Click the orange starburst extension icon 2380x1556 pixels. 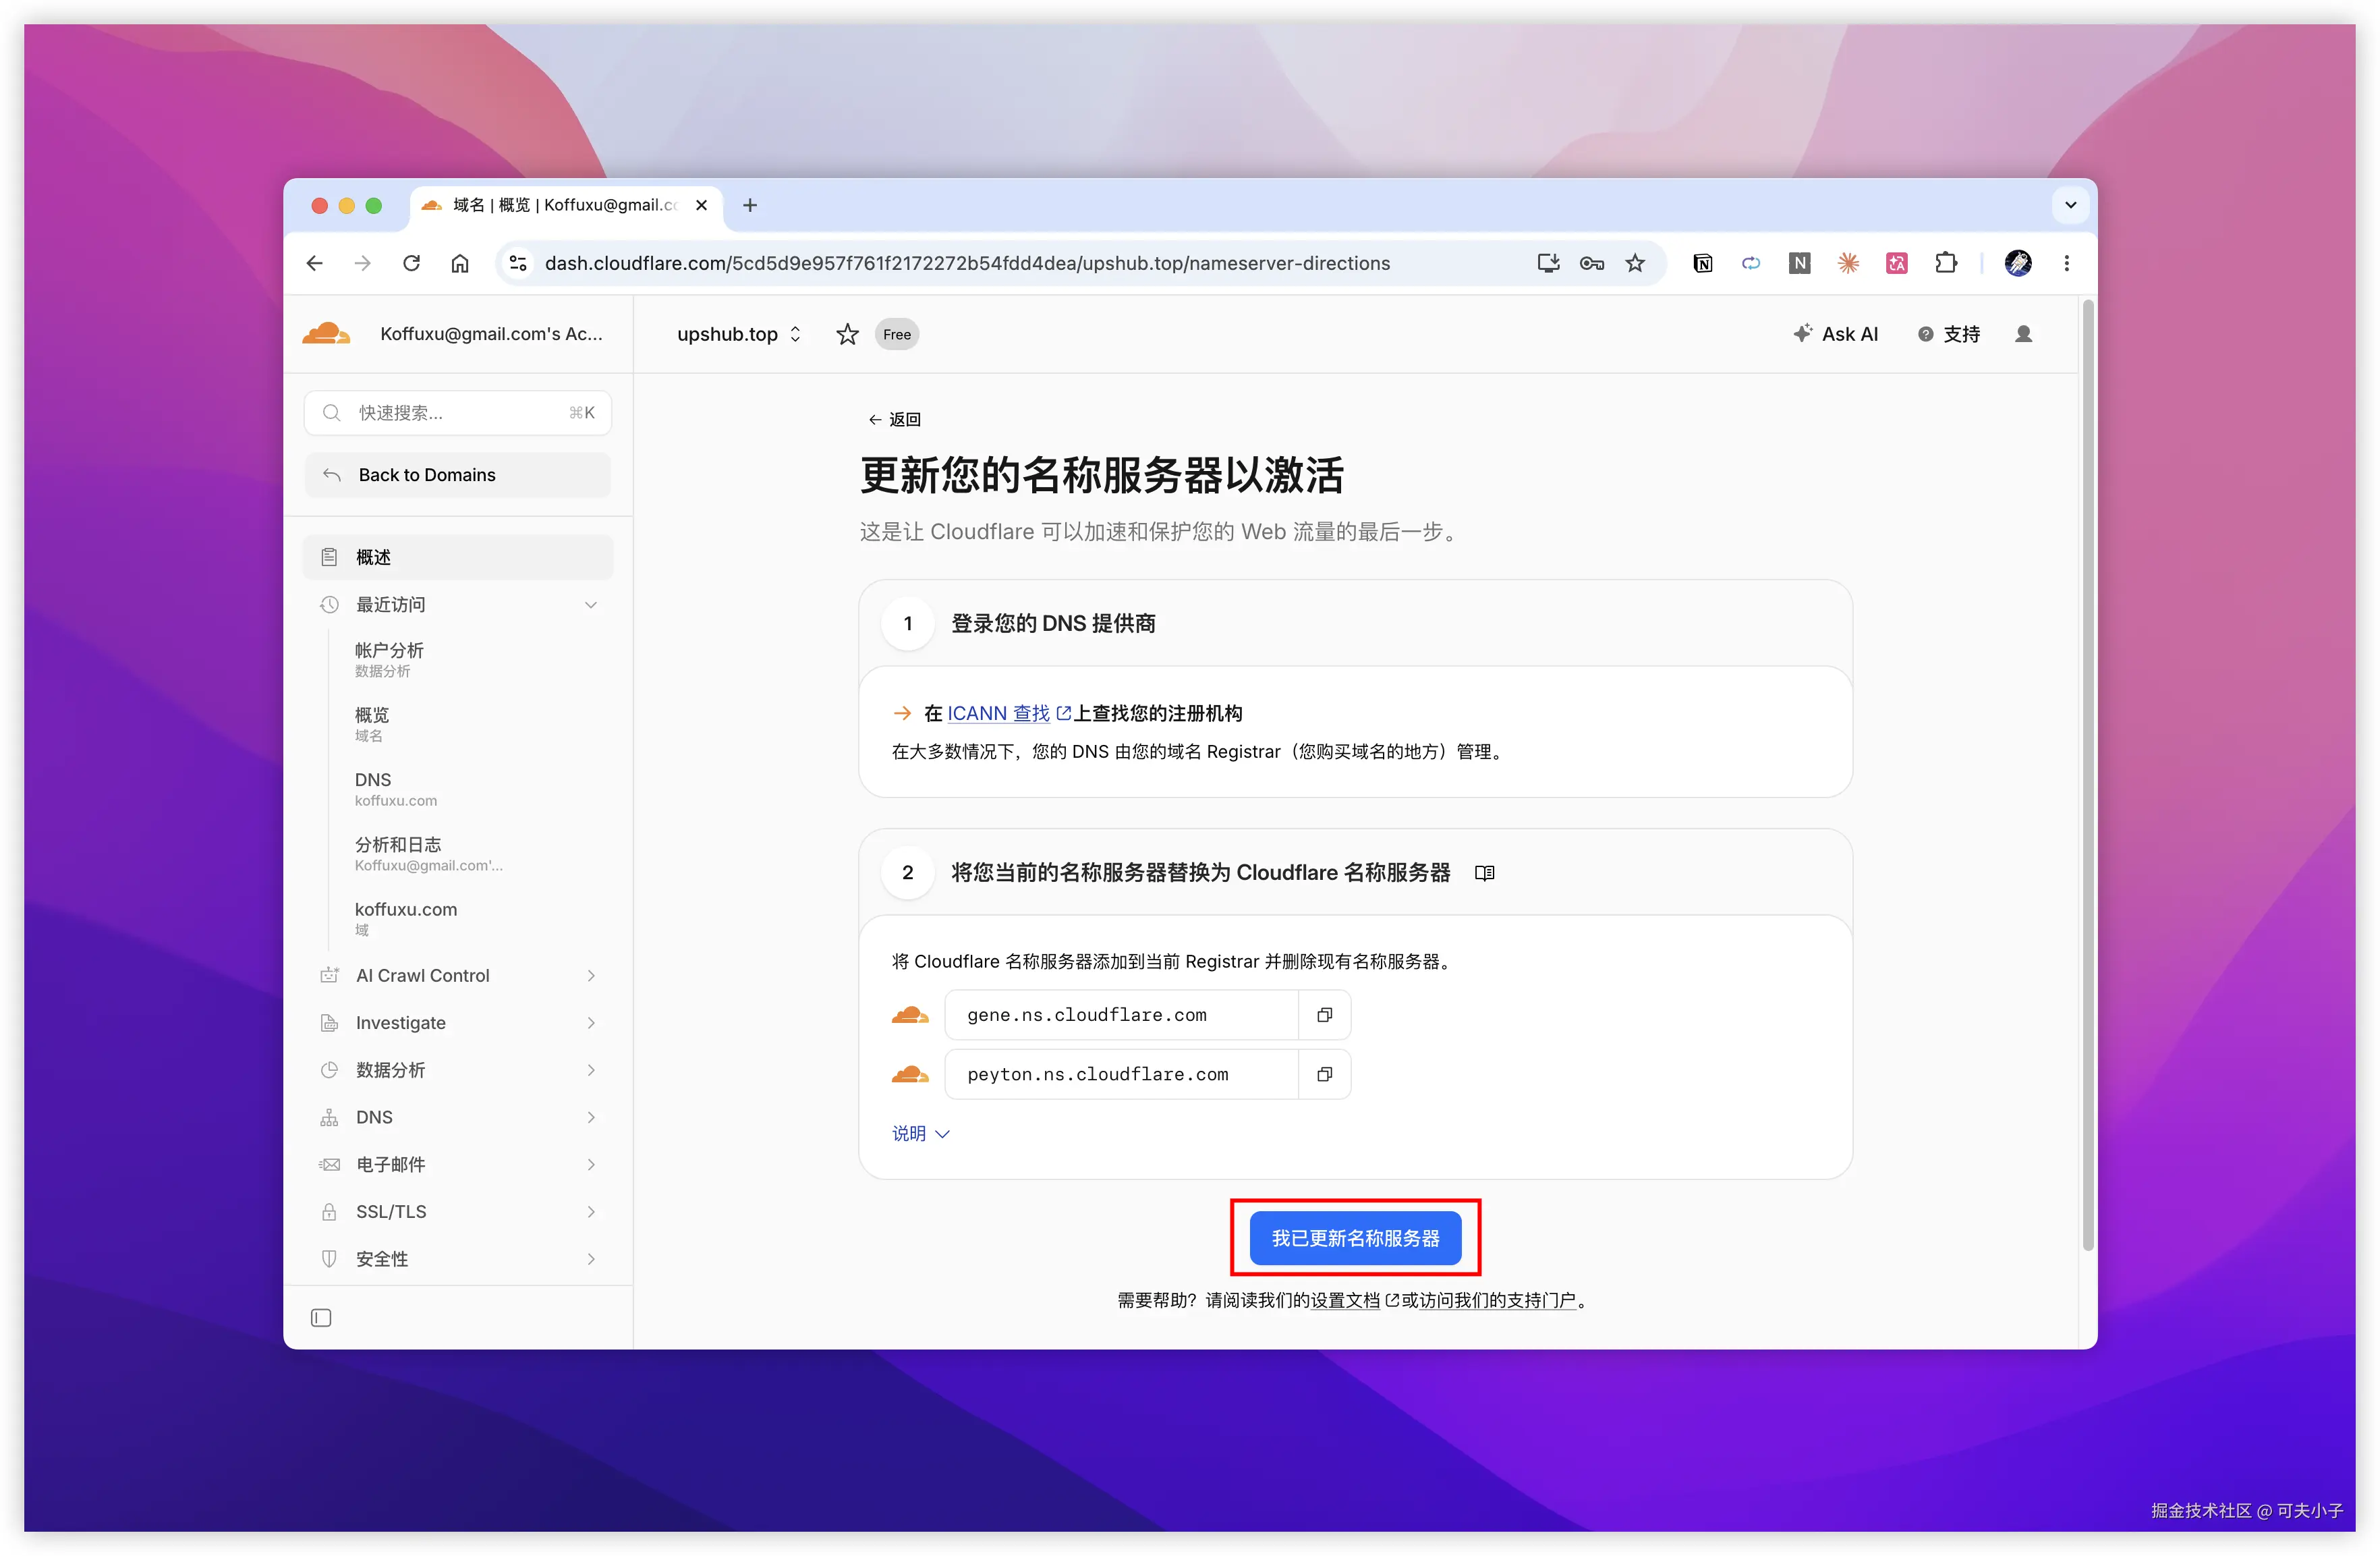click(1848, 263)
